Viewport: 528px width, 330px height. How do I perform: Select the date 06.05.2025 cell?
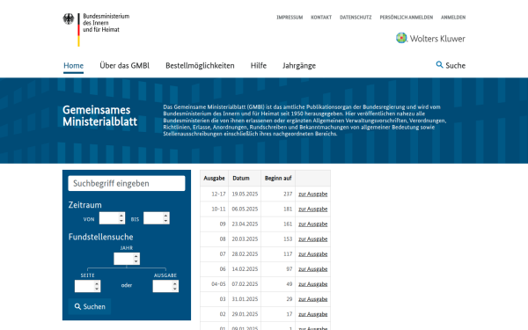click(x=245, y=209)
